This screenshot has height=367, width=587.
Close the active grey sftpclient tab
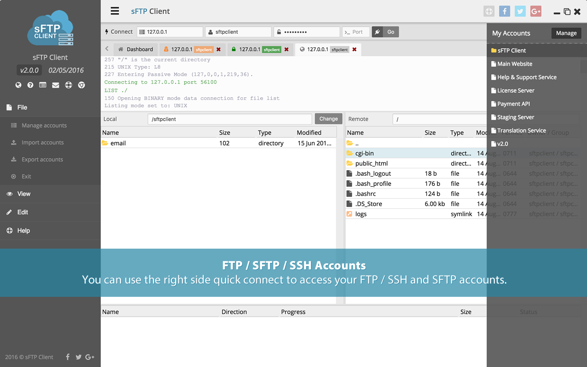click(x=354, y=49)
